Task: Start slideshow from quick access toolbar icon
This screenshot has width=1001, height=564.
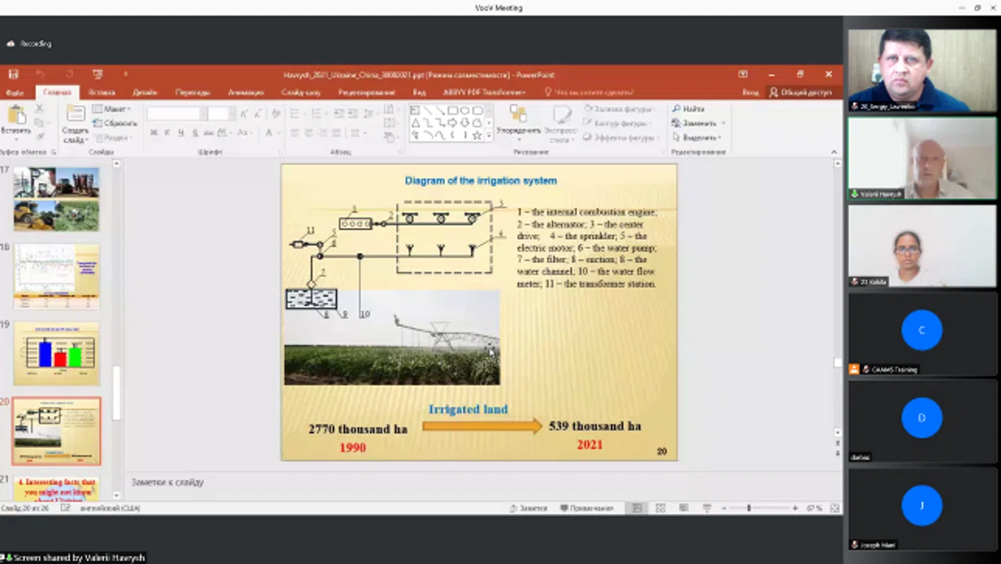Action: (x=98, y=74)
